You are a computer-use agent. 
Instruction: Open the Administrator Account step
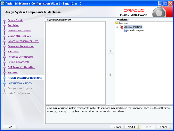(x=19, y=31)
